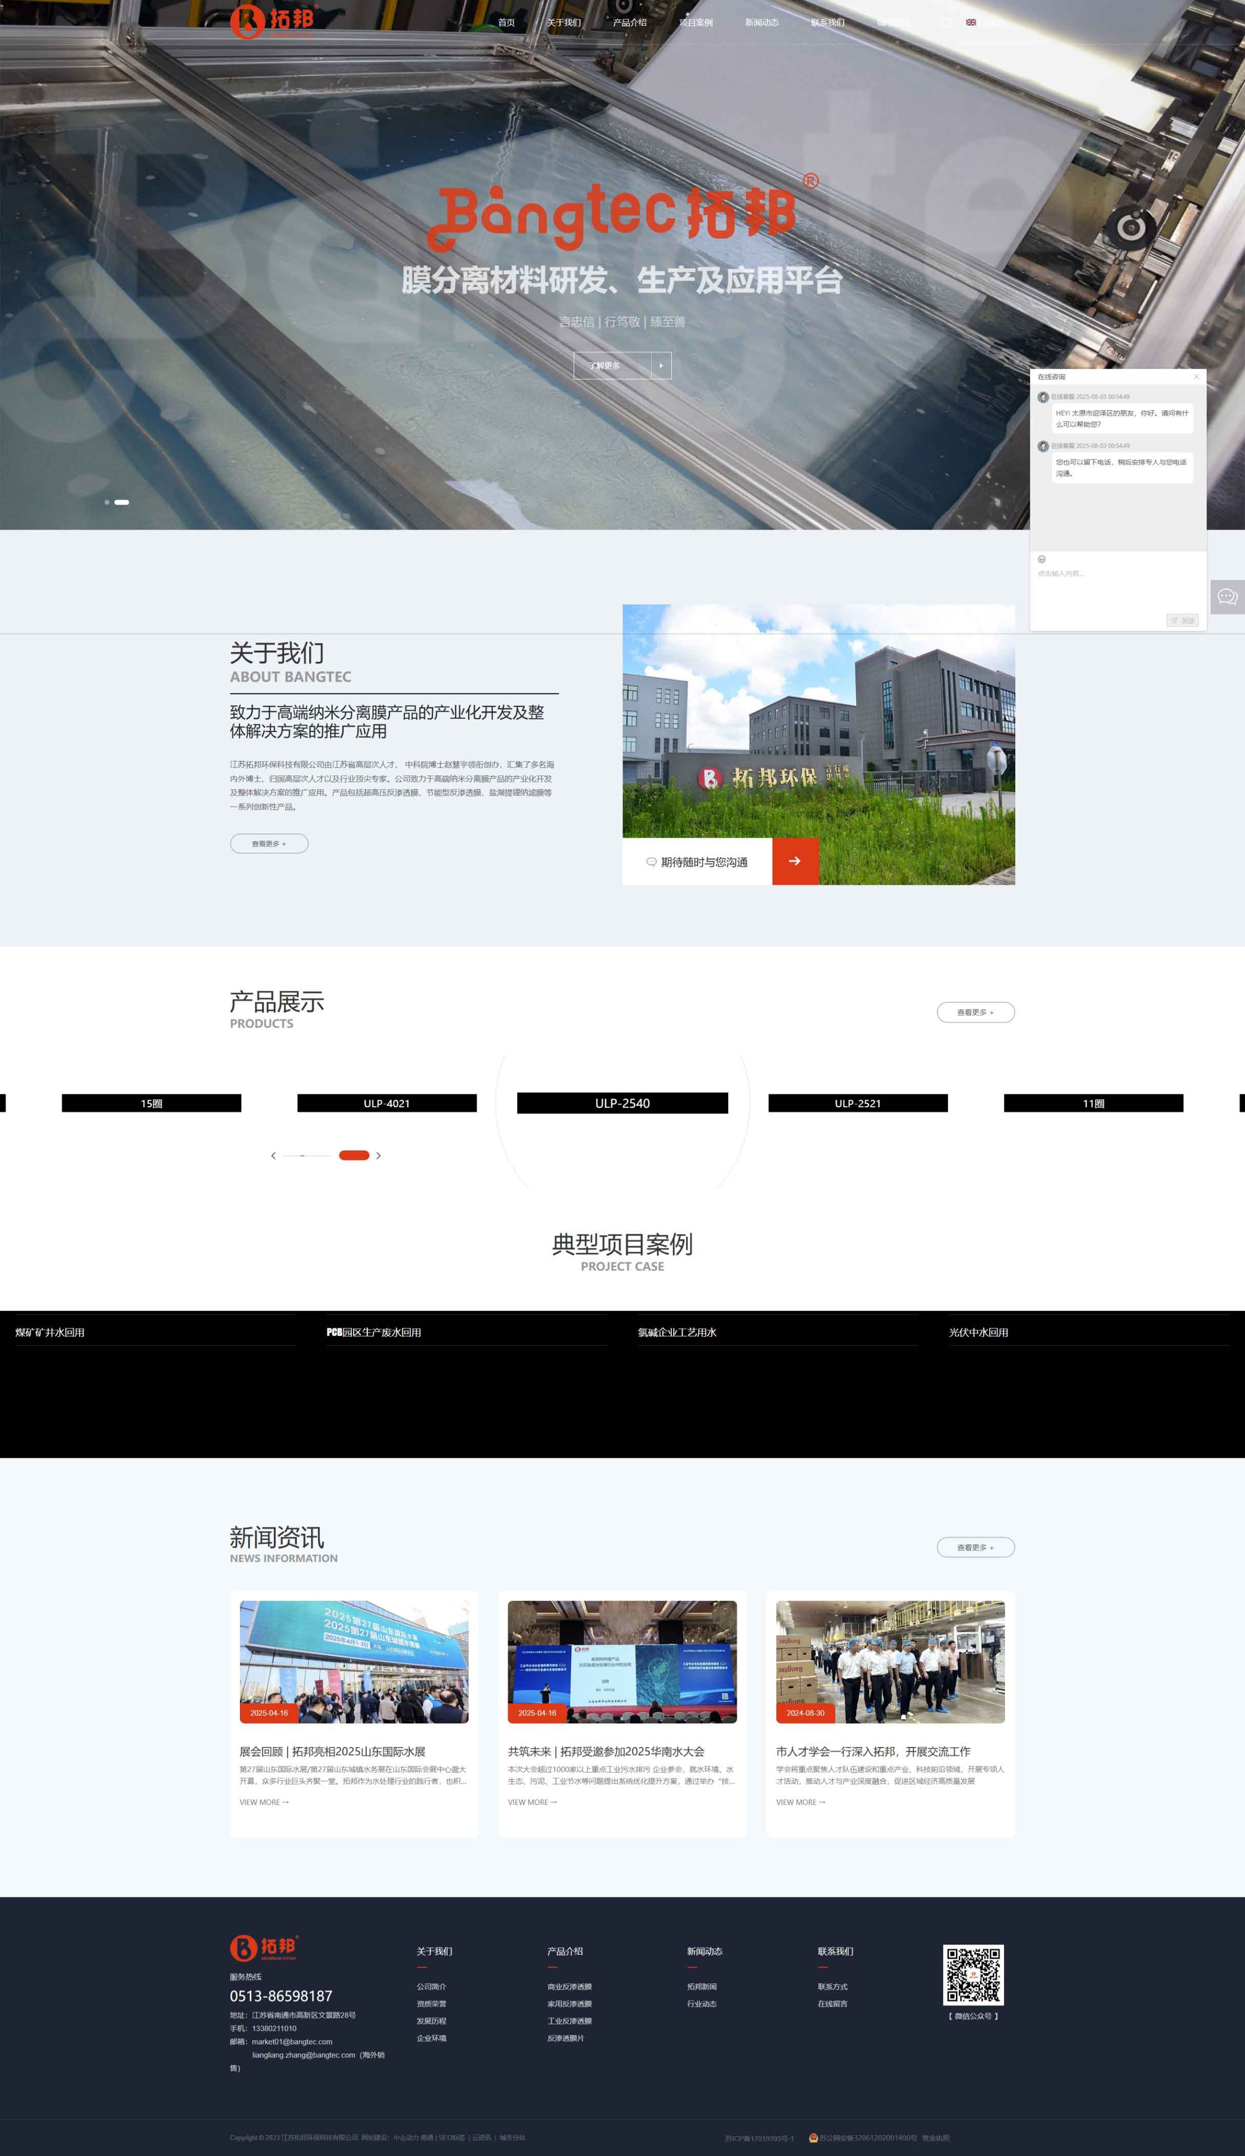
Task: Open the 产品介绍 menu in top navigation
Action: [629, 22]
